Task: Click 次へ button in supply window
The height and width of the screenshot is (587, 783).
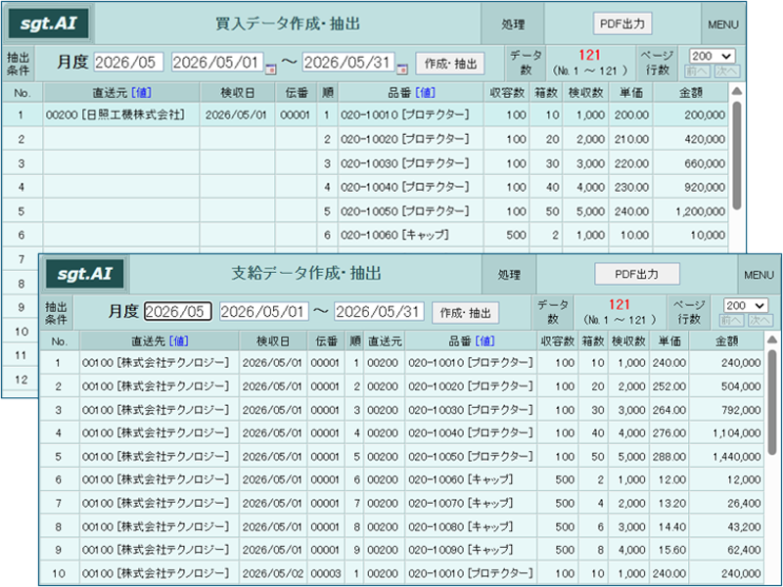Action: [760, 321]
